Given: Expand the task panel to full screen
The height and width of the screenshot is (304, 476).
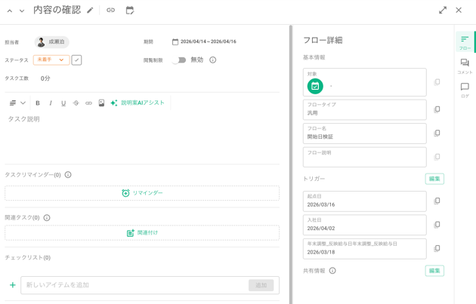Looking at the screenshot, I should (x=443, y=11).
